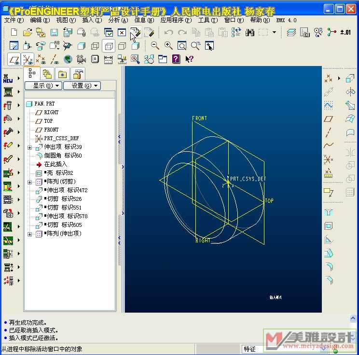The image size is (359, 355).
Task: Open the 插入(I) menu
Action: coord(92,20)
